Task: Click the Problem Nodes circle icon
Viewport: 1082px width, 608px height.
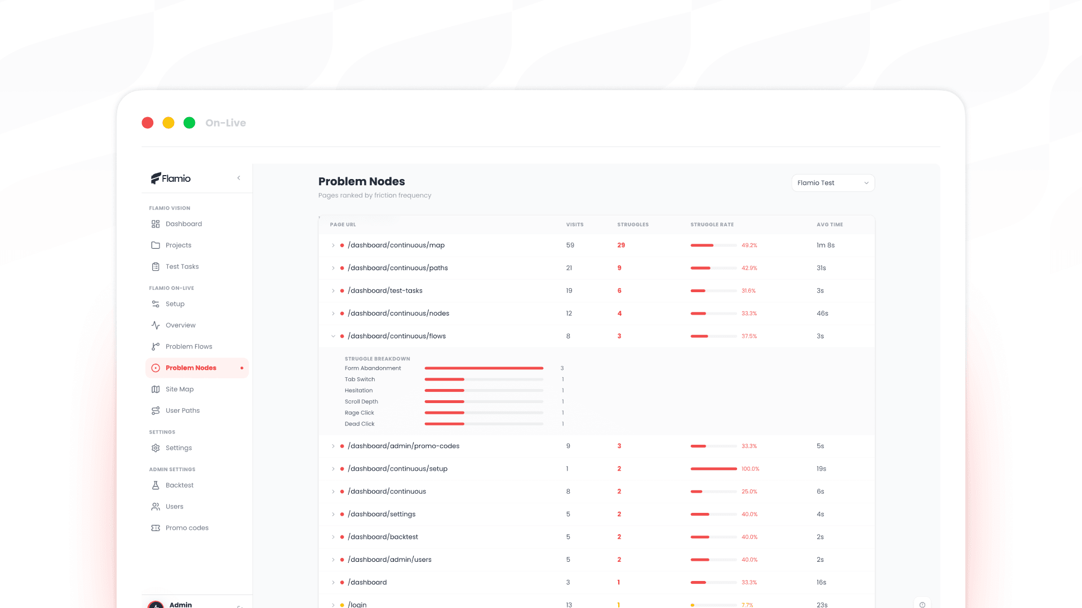Action: [x=156, y=368]
